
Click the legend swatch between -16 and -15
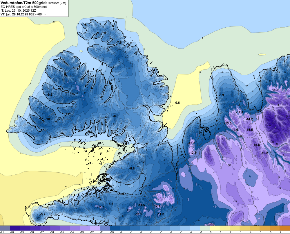click(x=55, y=228)
